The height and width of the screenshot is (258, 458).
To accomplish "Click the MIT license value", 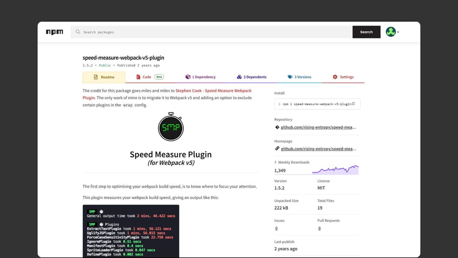I will pyautogui.click(x=321, y=188).
